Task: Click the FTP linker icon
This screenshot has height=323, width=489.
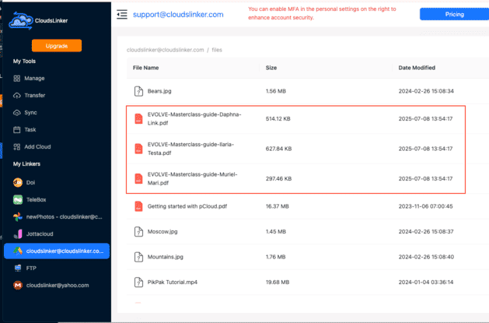Action: coord(18,268)
